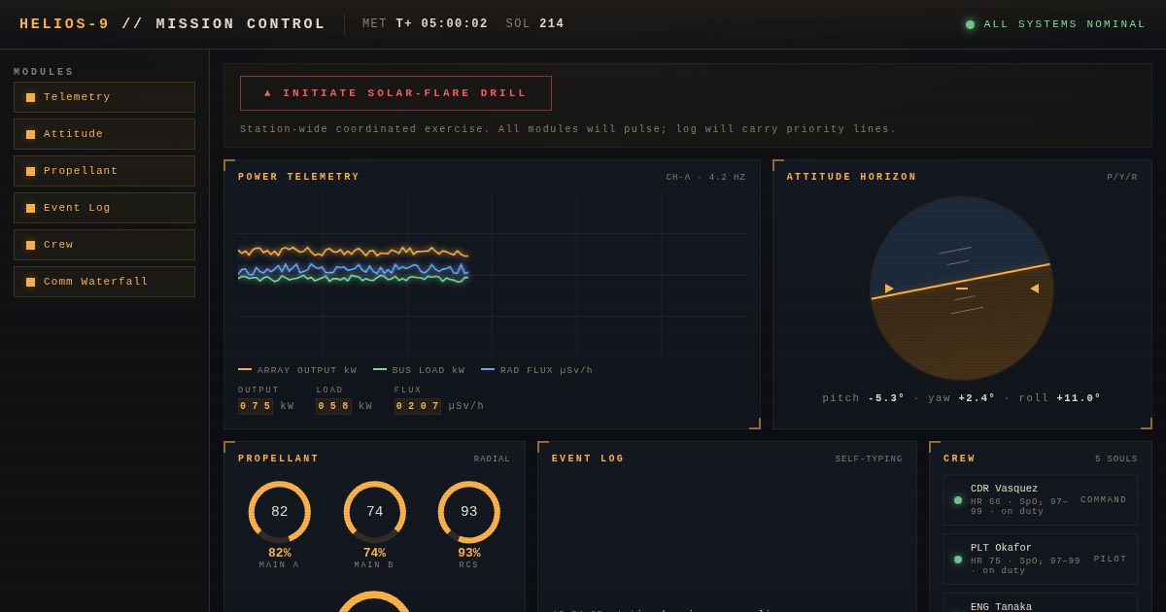Click the CH-A 4.2 HZ label

click(705, 178)
